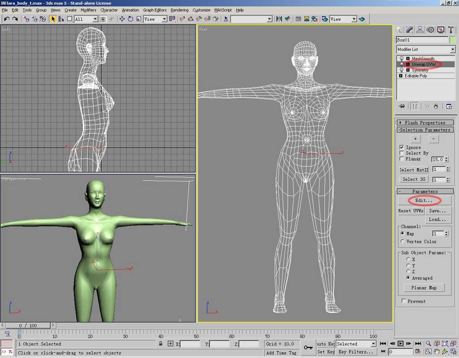Click the green object color swatch
This screenshot has height=358, width=459.
[452, 40]
